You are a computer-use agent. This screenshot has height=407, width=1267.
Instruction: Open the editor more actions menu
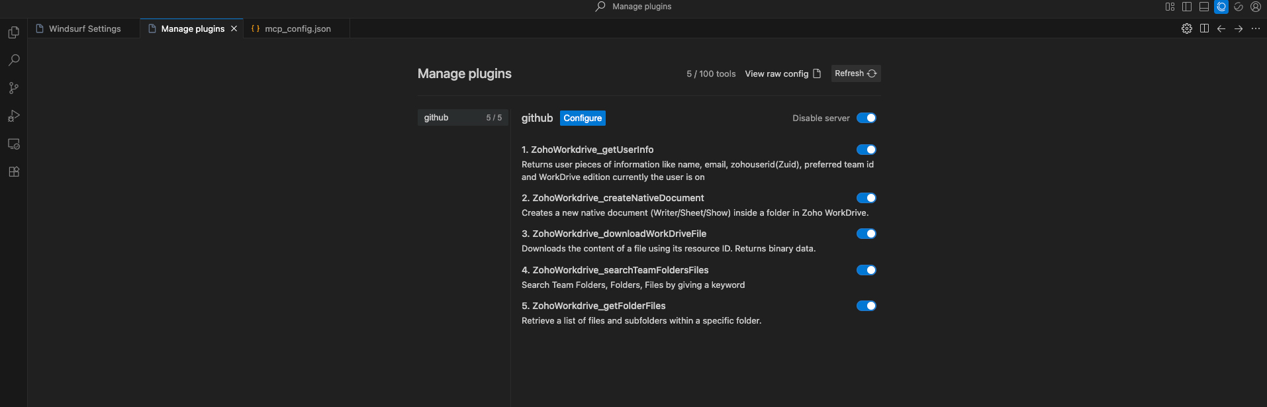(x=1255, y=28)
